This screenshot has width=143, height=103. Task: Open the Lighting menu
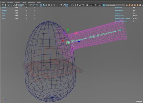coord(17,3)
